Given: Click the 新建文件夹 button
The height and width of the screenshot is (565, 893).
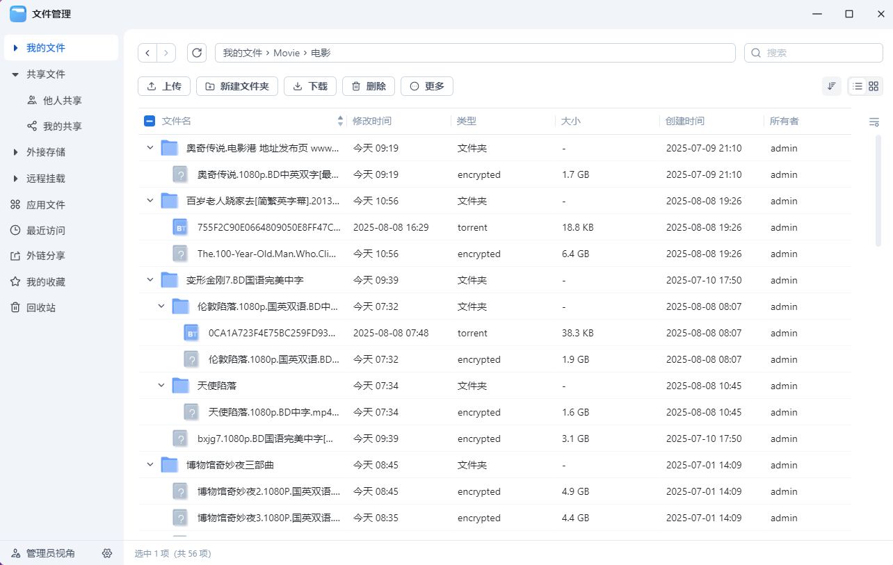Looking at the screenshot, I should tap(237, 86).
